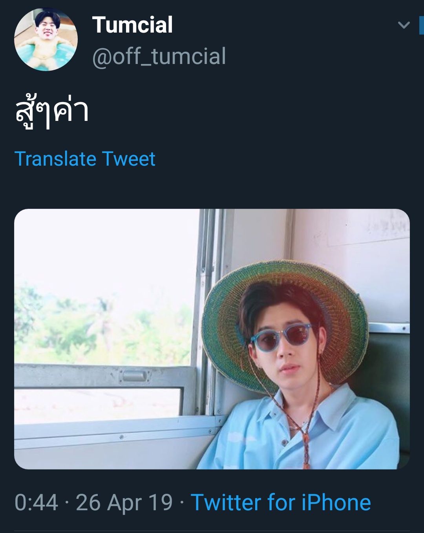Click the word Translate in the link
This screenshot has height=533, width=424.
pyautogui.click(x=55, y=159)
